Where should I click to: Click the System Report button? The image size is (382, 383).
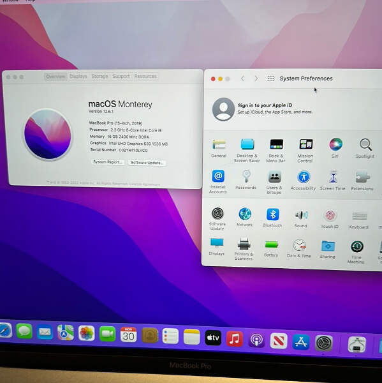click(x=108, y=162)
